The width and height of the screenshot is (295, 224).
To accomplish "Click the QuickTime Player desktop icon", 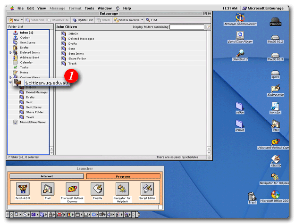I will [241, 35].
